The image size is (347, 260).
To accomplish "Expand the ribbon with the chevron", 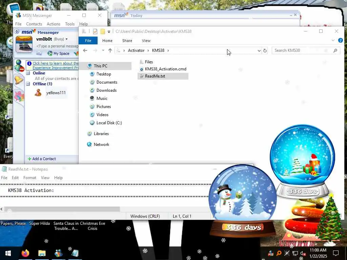I will click(333, 40).
